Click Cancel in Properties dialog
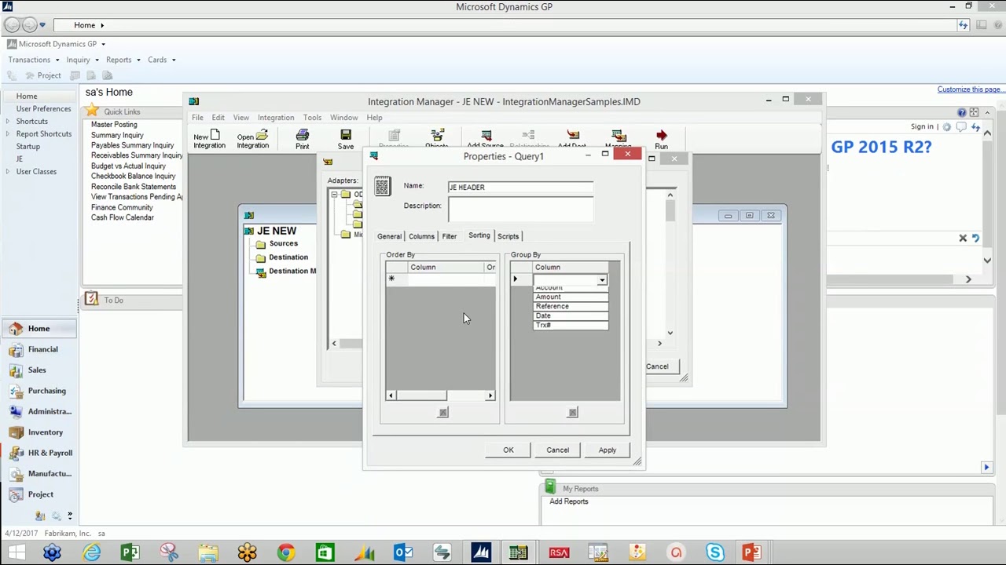The width and height of the screenshot is (1006, 565). (558, 450)
